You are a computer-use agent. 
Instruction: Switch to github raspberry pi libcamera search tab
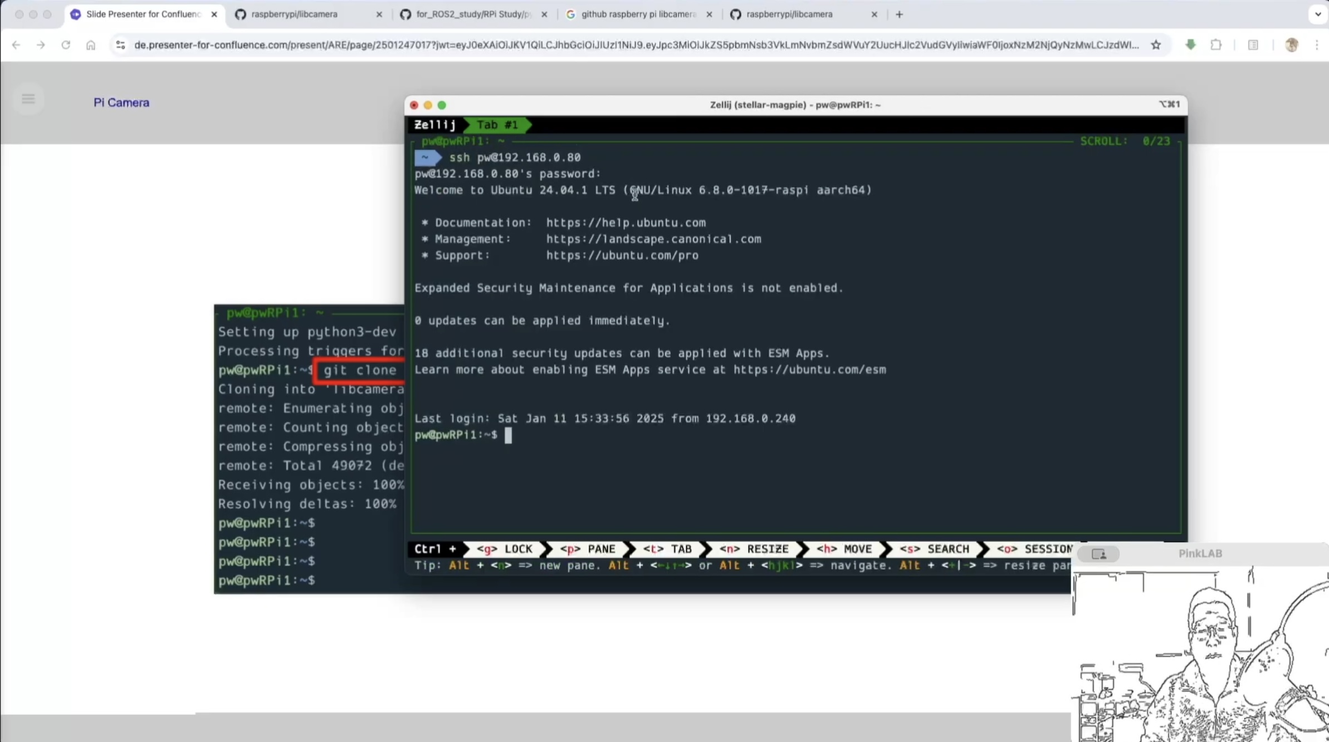(x=638, y=14)
